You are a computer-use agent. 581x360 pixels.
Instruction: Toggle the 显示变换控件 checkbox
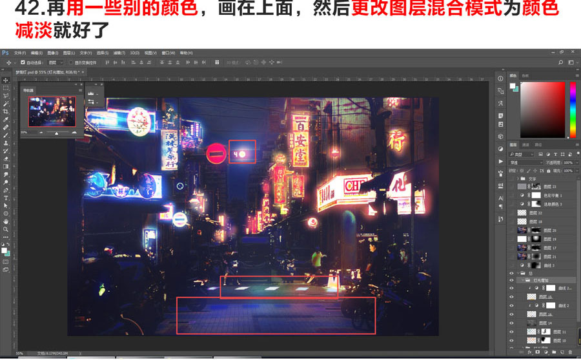tap(71, 62)
